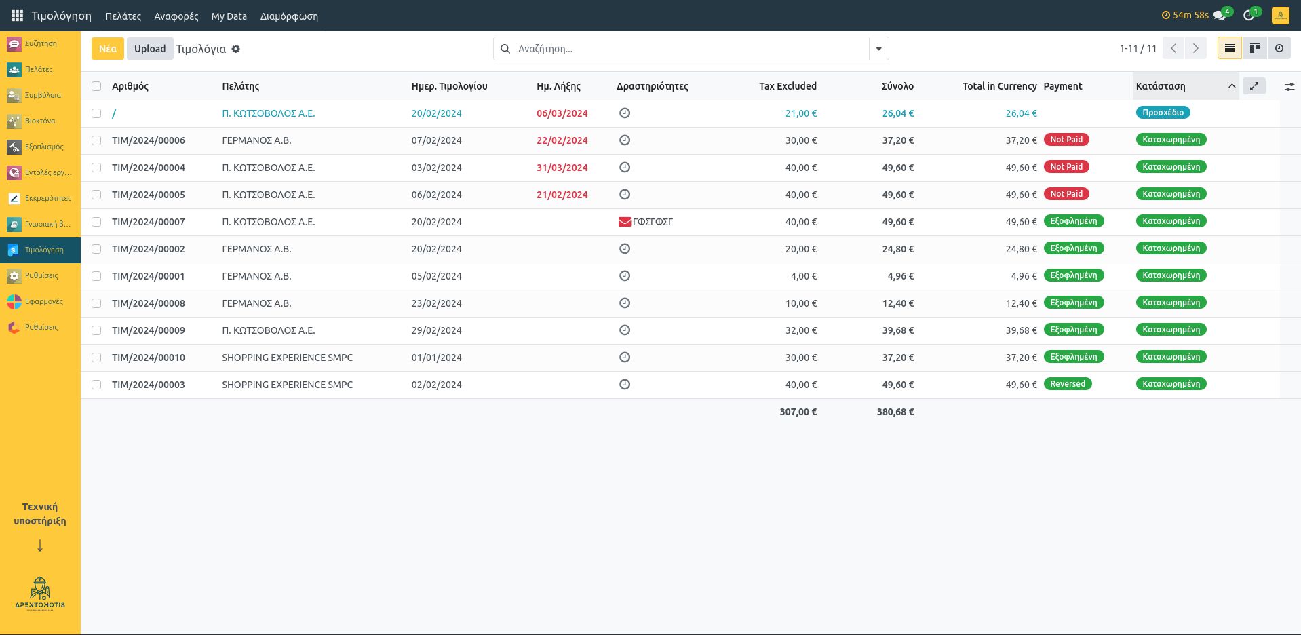Click Τεχνική υποστήριξη in sidebar
Image resolution: width=1301 pixels, height=635 pixels.
pos(40,514)
